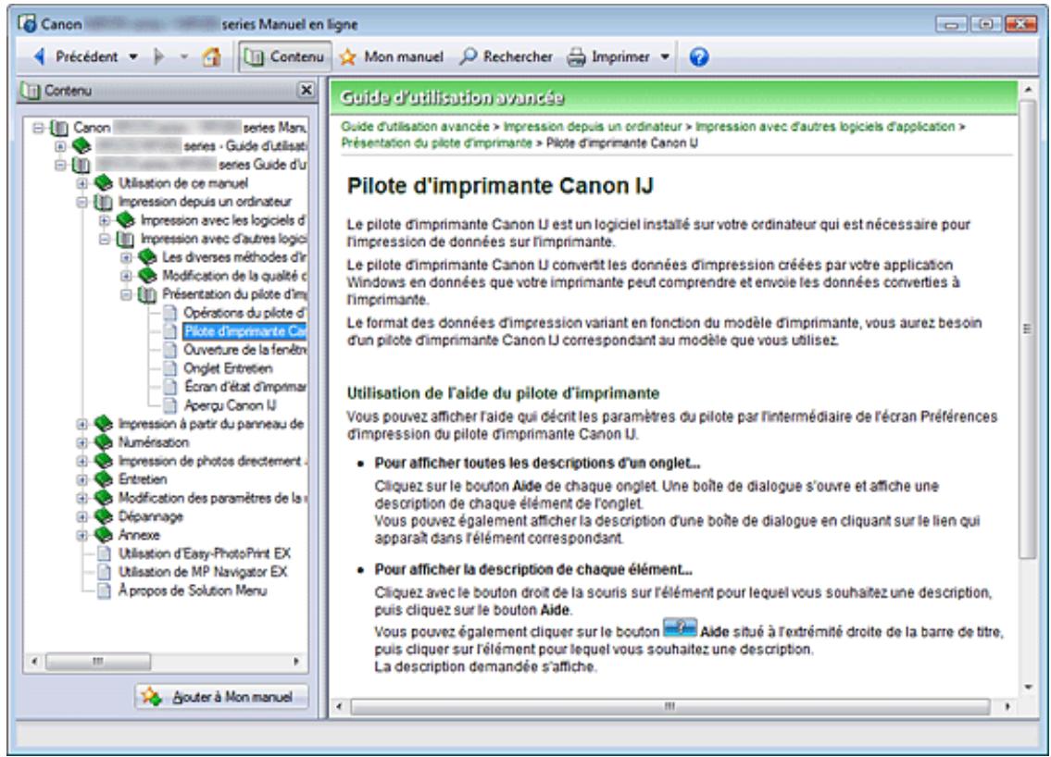Open Onglet Entretien tree item
Viewport: 1051px width, 757px height.
[228, 367]
